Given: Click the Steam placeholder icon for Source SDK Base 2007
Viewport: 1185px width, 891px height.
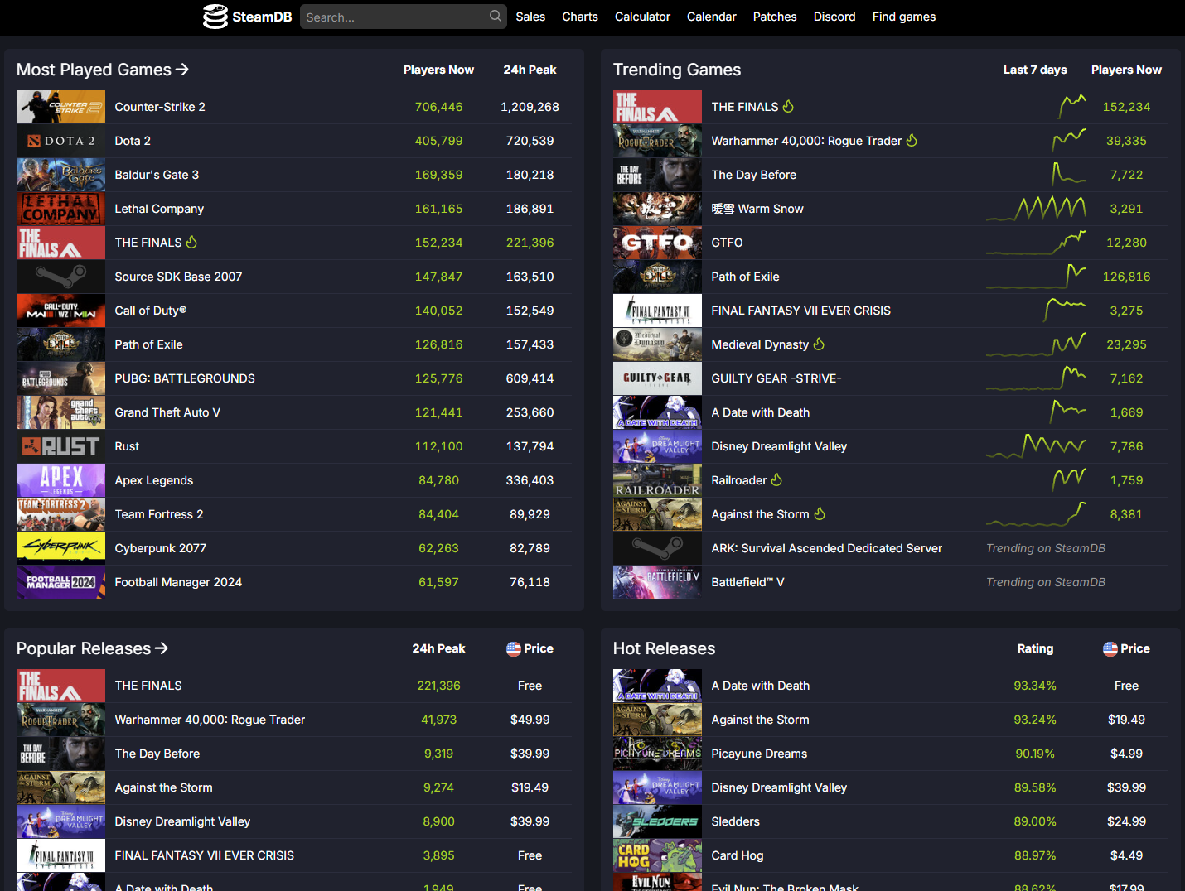Looking at the screenshot, I should tap(61, 277).
